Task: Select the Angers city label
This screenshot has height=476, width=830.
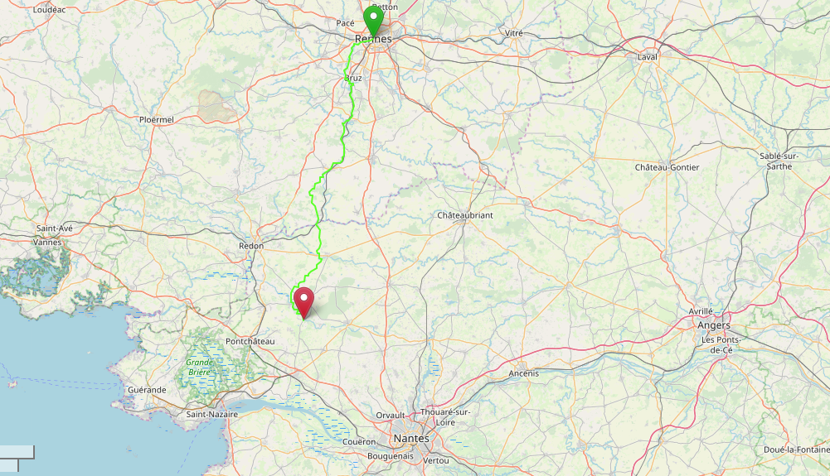Action: click(714, 325)
